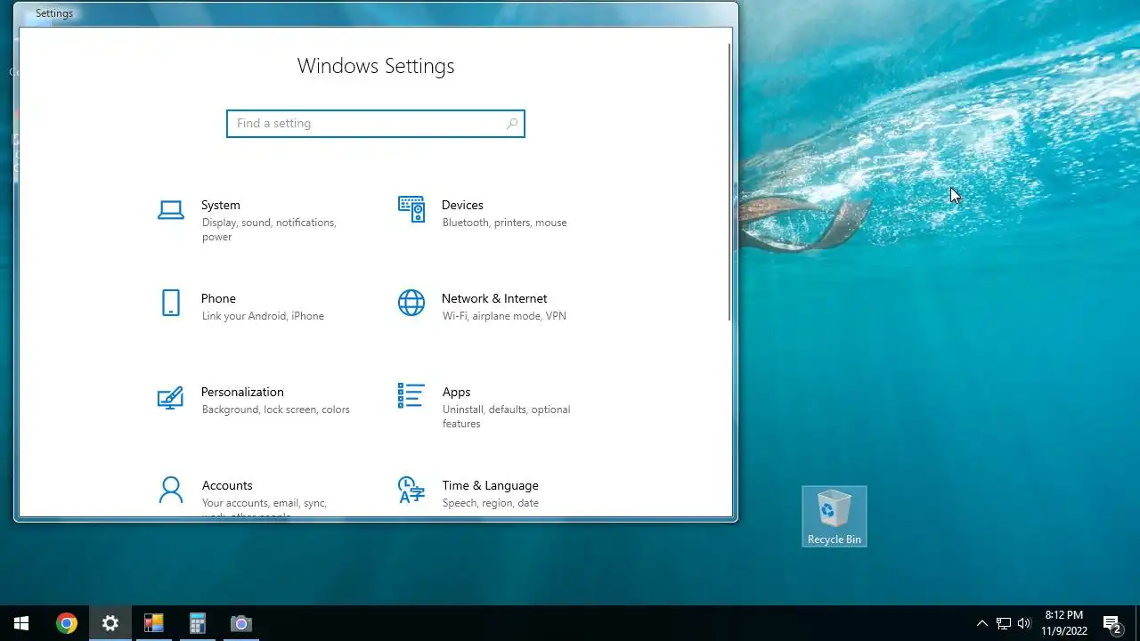Image resolution: width=1140 pixels, height=641 pixels.
Task: Click the Devices heading text
Action: (462, 205)
